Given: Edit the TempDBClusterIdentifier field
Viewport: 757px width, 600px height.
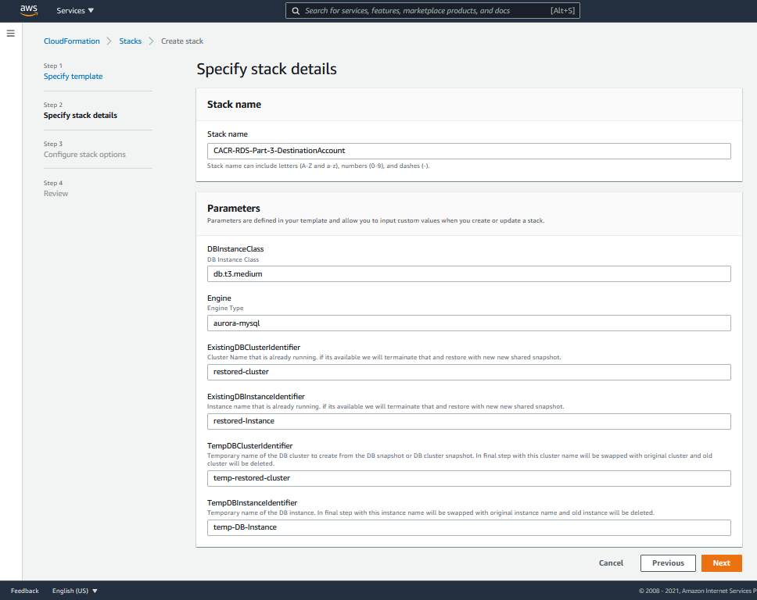Looking at the screenshot, I should coord(468,477).
